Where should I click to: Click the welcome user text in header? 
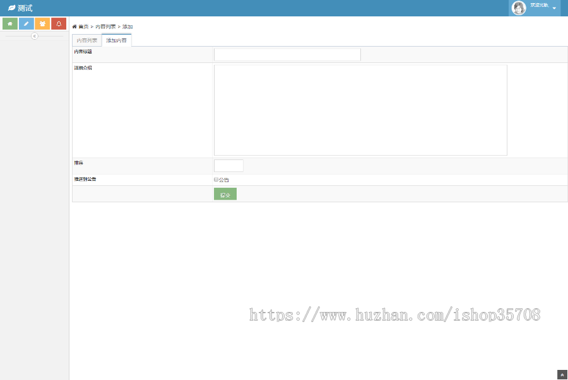pos(540,6)
